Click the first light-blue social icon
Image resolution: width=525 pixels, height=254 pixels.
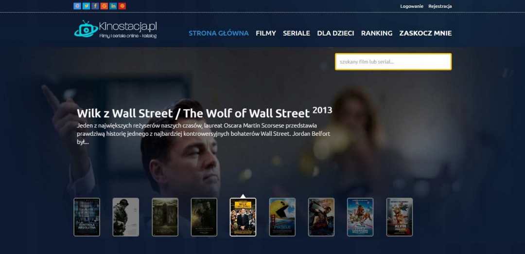(x=77, y=6)
